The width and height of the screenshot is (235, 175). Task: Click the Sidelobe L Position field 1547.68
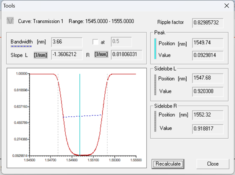pos(208,78)
